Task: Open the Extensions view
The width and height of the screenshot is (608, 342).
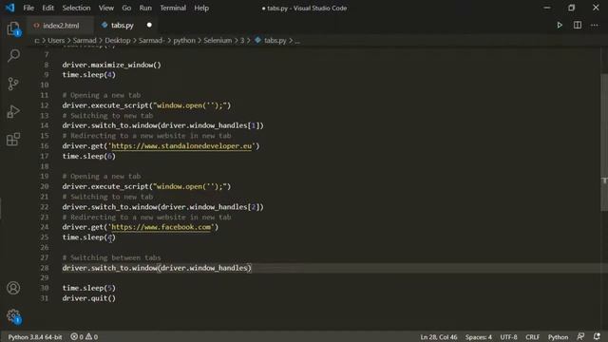Action: pos(13,140)
